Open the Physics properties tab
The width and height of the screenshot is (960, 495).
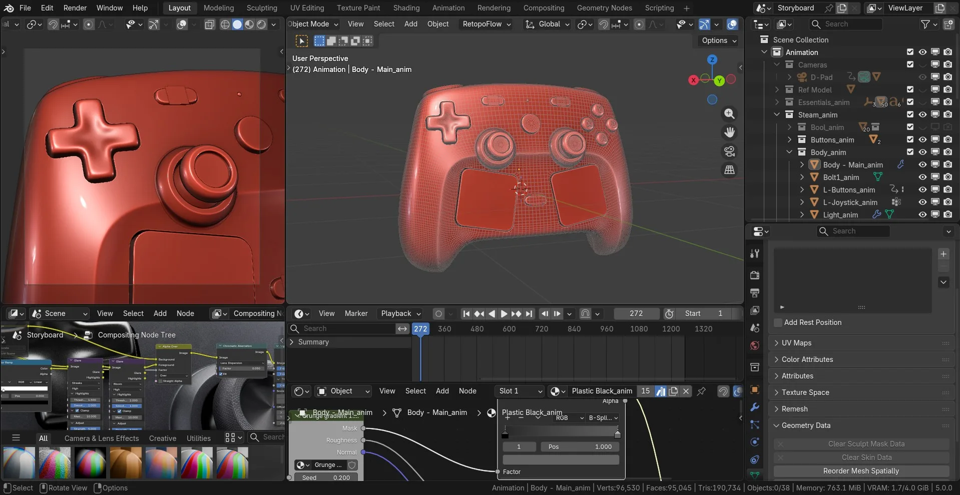[755, 442]
